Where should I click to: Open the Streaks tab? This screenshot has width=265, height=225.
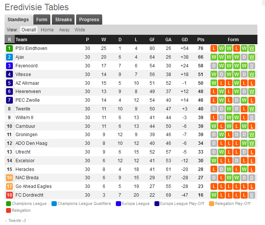click(x=63, y=20)
